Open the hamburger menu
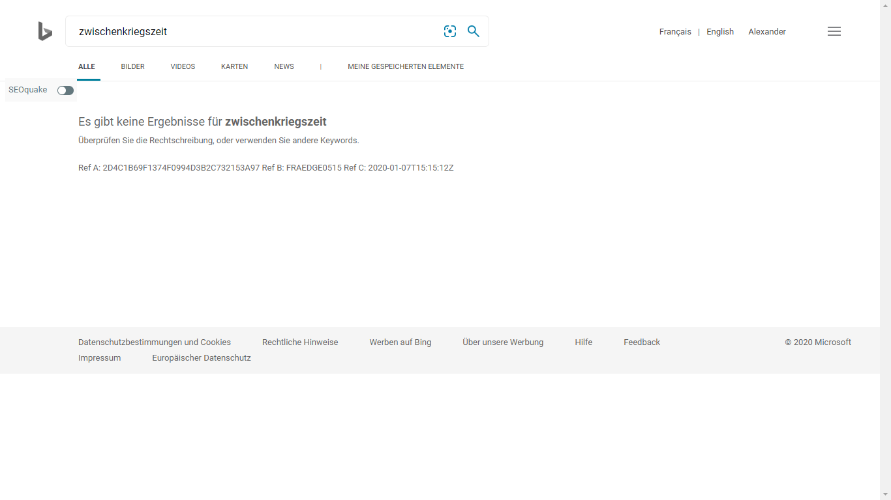The height and width of the screenshot is (500, 891). point(834,31)
